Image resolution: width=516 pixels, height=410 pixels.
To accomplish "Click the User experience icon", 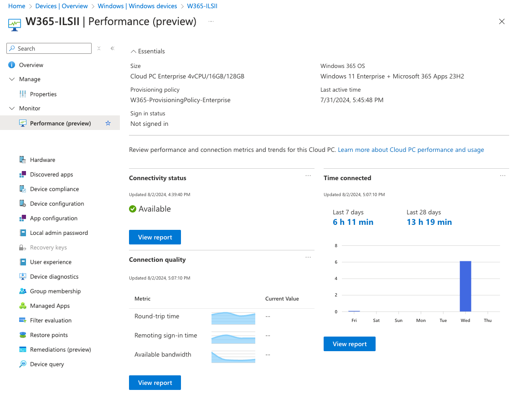I will tap(23, 262).
